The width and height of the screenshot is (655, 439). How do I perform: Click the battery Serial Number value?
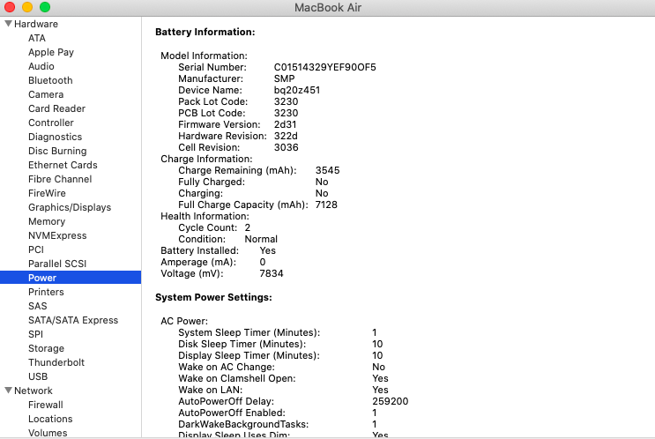coord(324,67)
